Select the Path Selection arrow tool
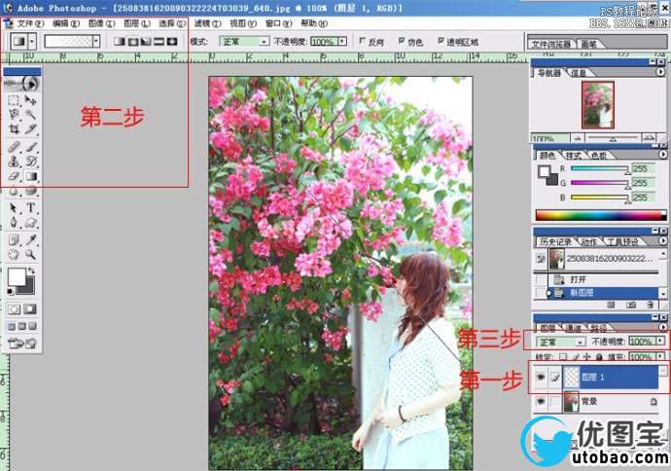 pos(14,208)
